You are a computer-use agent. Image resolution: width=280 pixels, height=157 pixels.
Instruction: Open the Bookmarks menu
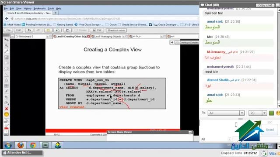[x=39, y=8]
